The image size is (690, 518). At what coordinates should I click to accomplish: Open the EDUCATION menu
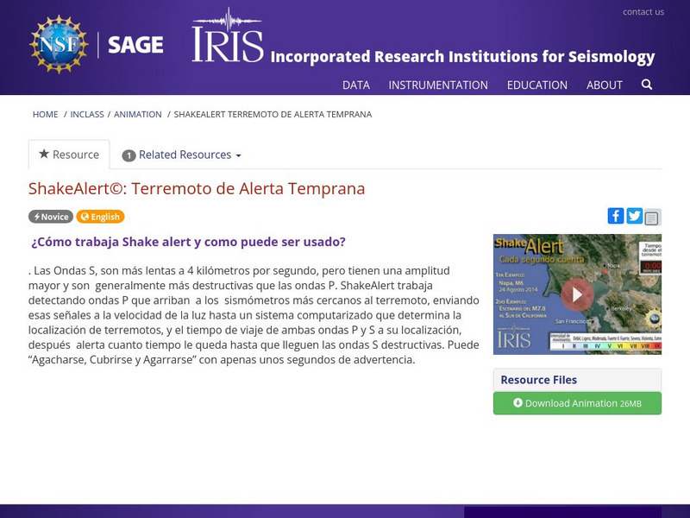(x=536, y=85)
